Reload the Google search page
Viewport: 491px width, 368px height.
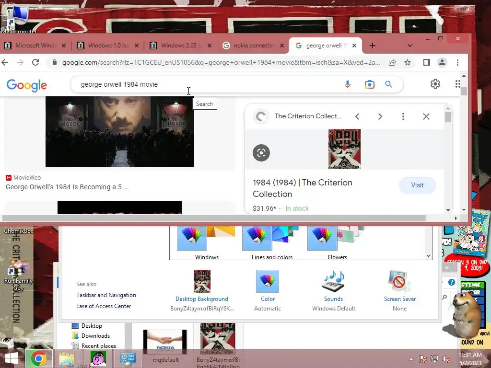(x=35, y=62)
